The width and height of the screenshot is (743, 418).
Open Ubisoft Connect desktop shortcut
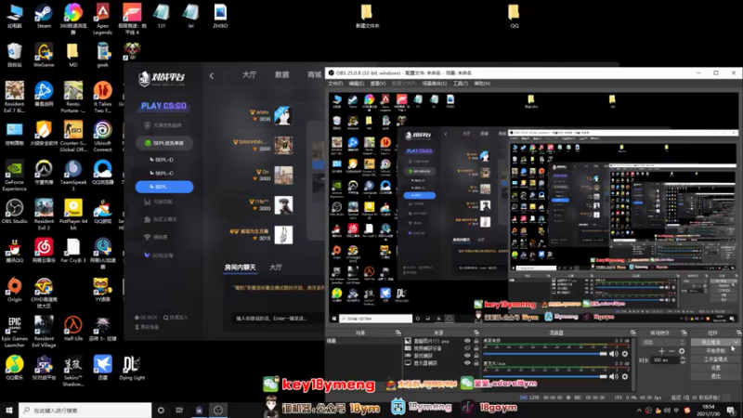[102, 137]
